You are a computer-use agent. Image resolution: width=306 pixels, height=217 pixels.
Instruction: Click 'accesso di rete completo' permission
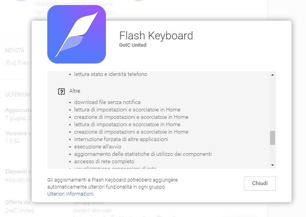point(104,161)
